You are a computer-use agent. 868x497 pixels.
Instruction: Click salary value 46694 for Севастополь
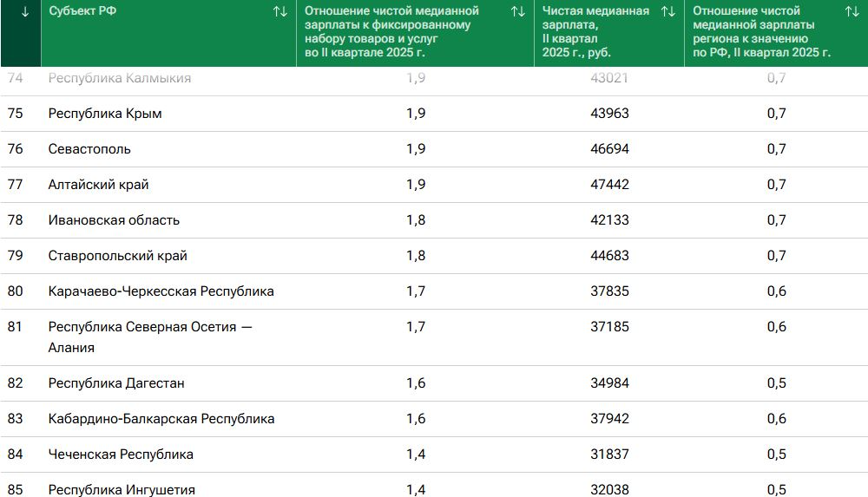tap(609, 149)
